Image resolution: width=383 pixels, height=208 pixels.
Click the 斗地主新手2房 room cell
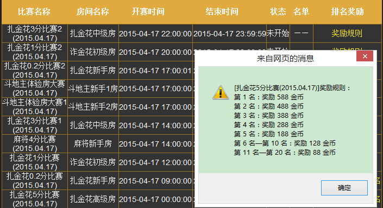(x=93, y=106)
